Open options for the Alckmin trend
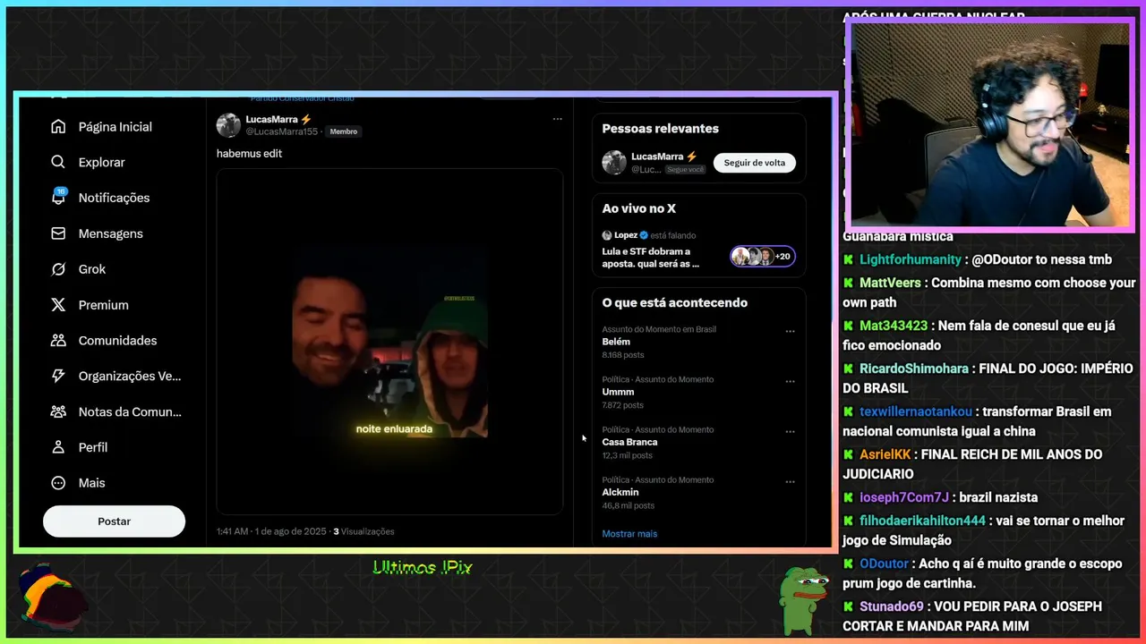This screenshot has width=1146, height=644. [x=790, y=481]
